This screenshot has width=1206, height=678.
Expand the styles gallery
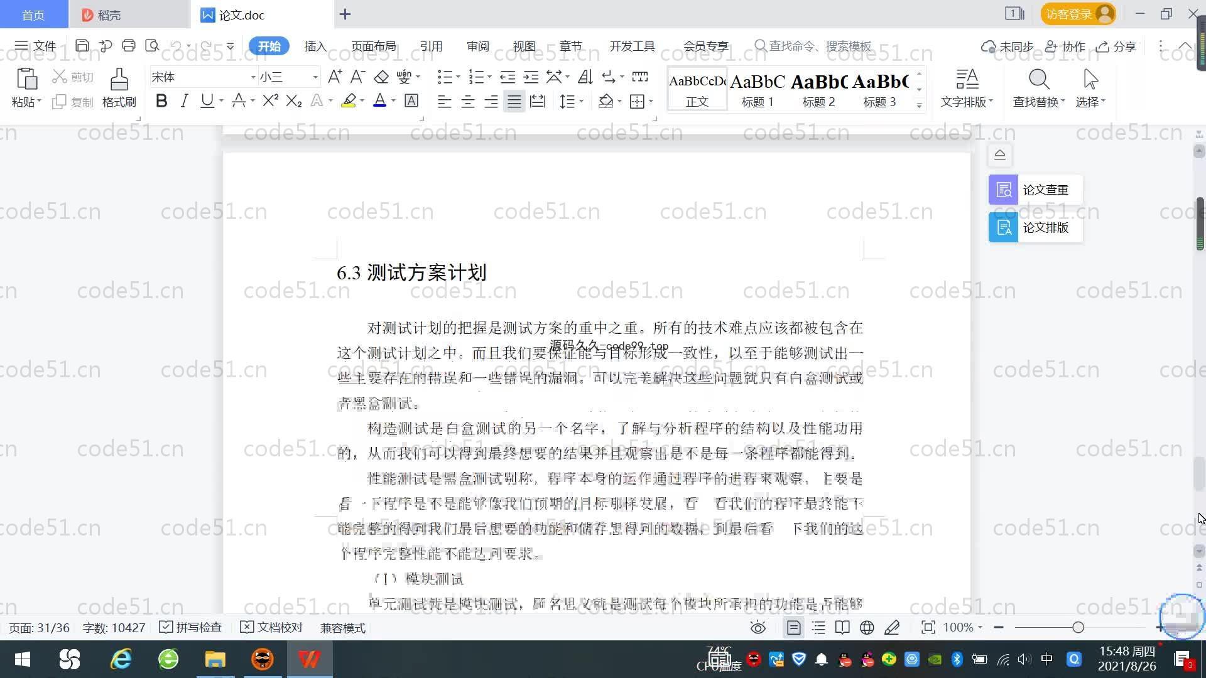(x=920, y=105)
